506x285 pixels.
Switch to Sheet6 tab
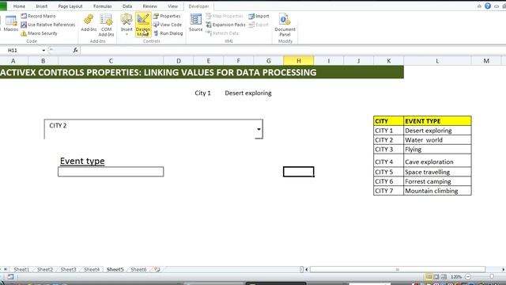point(138,269)
